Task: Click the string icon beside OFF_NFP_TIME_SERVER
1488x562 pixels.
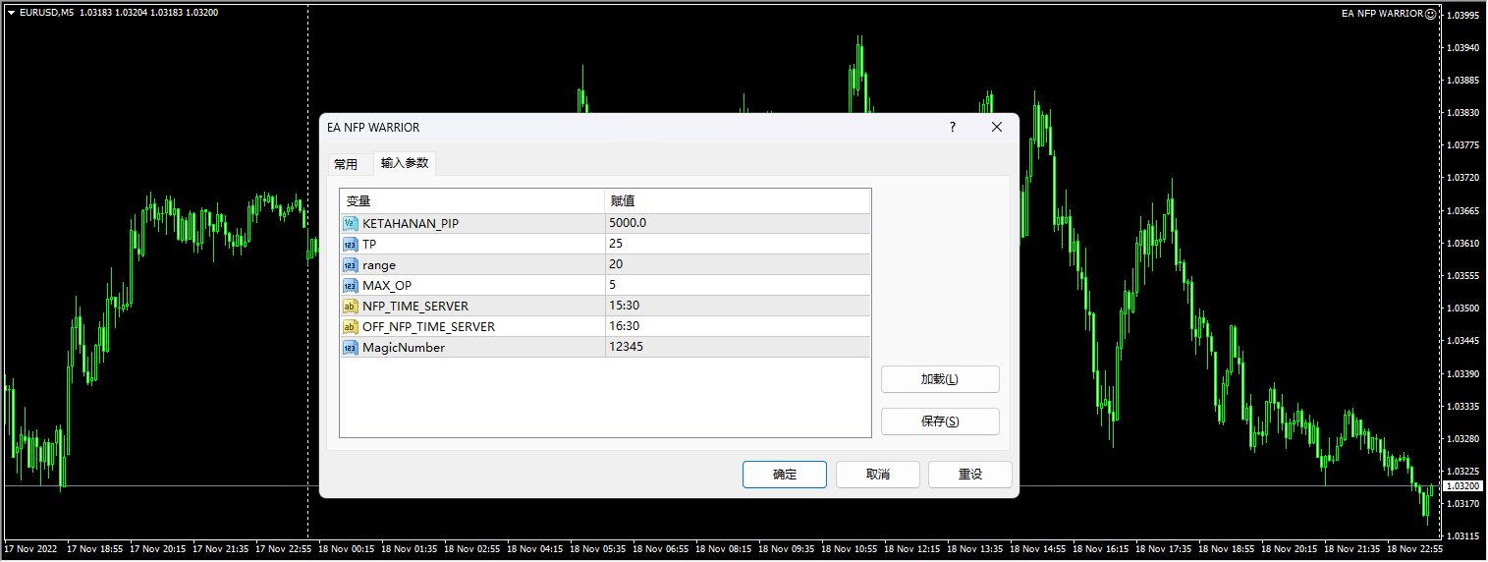Action: [350, 326]
